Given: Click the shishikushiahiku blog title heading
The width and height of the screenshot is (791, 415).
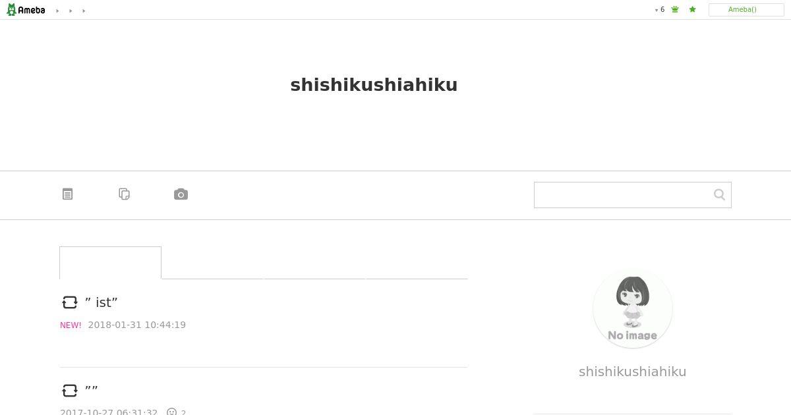Looking at the screenshot, I should coord(374,85).
